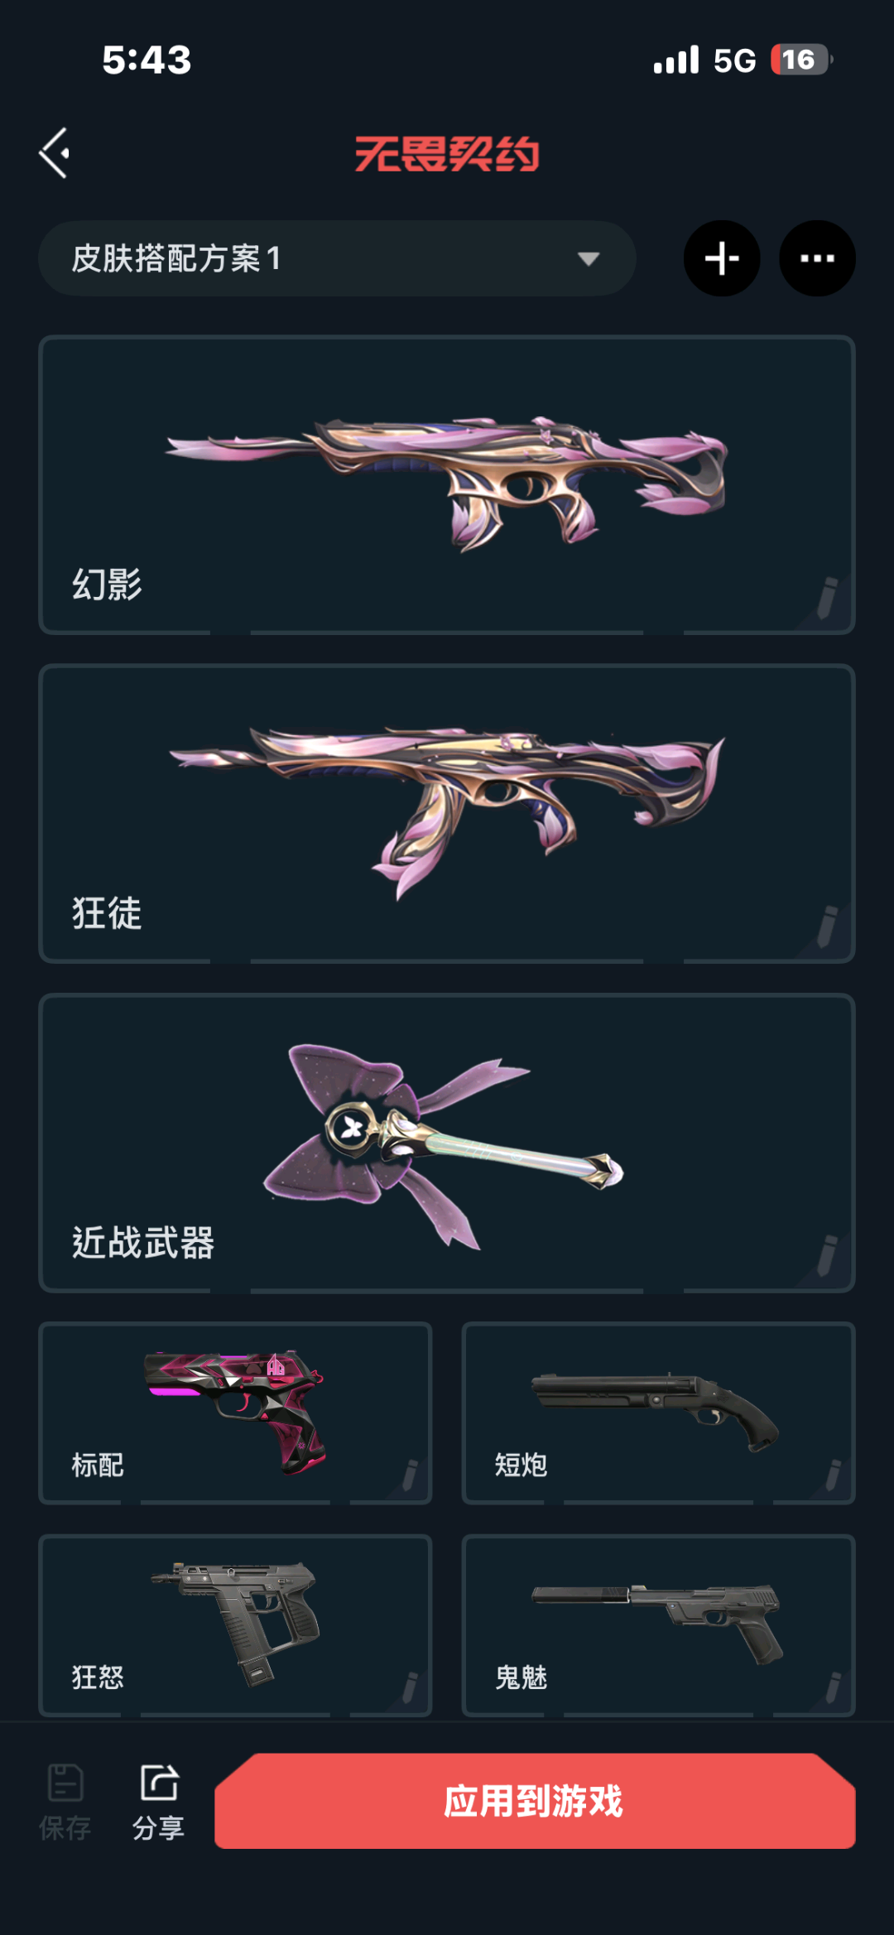
Task: Edit the 短炮 skin via pencil icon
Action: tap(833, 1475)
